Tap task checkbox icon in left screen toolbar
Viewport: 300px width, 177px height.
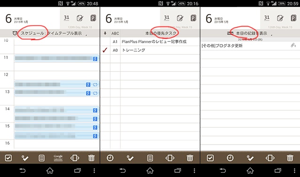click(8, 158)
